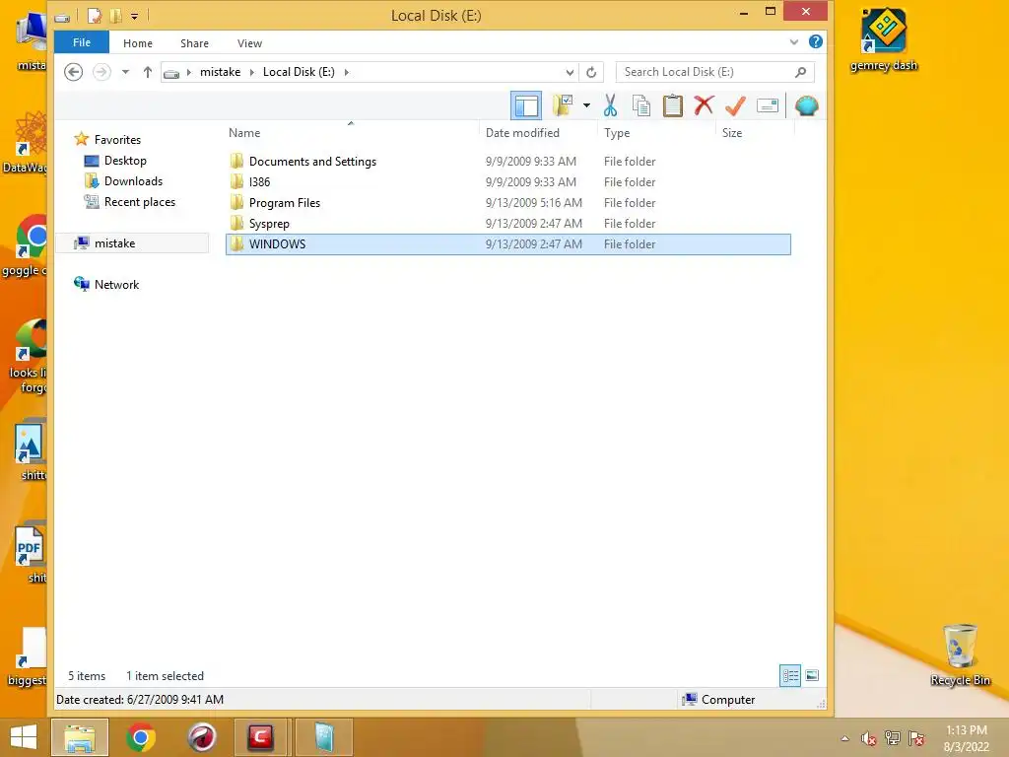Open Help with the question mark icon
Image resolution: width=1009 pixels, height=757 pixels.
tap(815, 41)
